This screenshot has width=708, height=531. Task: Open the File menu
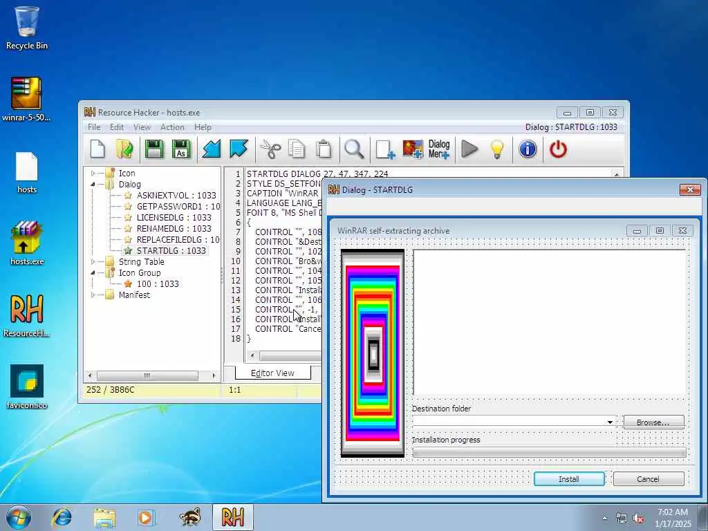pyautogui.click(x=94, y=127)
